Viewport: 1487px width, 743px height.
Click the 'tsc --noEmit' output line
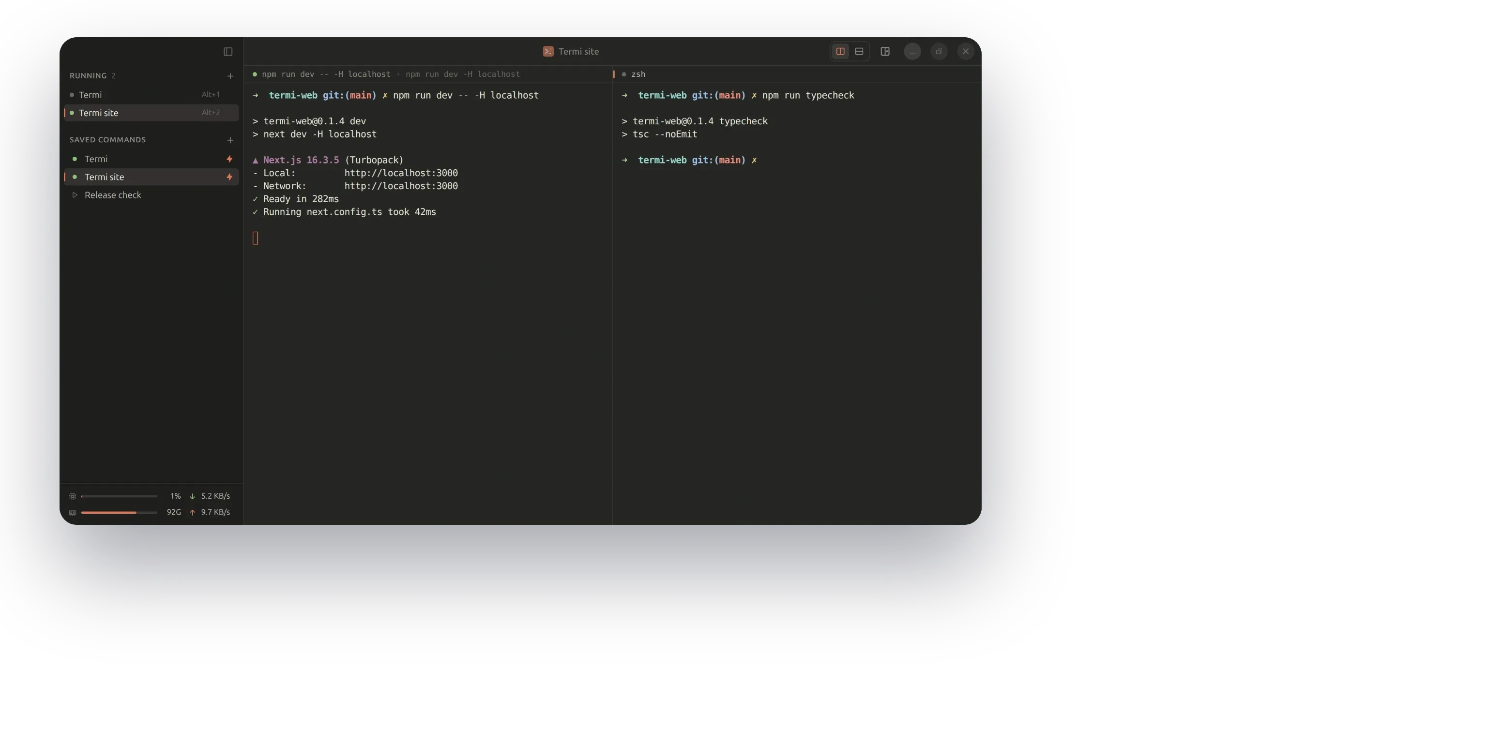tap(659, 134)
